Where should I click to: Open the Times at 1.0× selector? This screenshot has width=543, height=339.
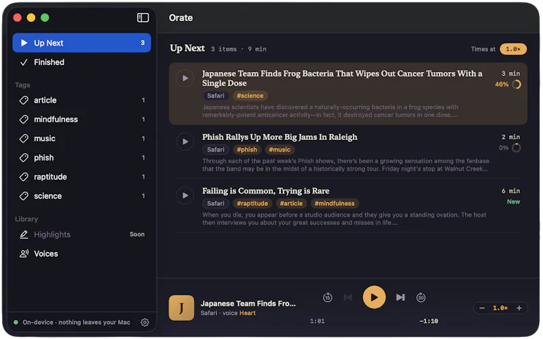(x=513, y=49)
